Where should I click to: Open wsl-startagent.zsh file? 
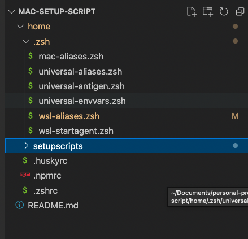click(76, 131)
